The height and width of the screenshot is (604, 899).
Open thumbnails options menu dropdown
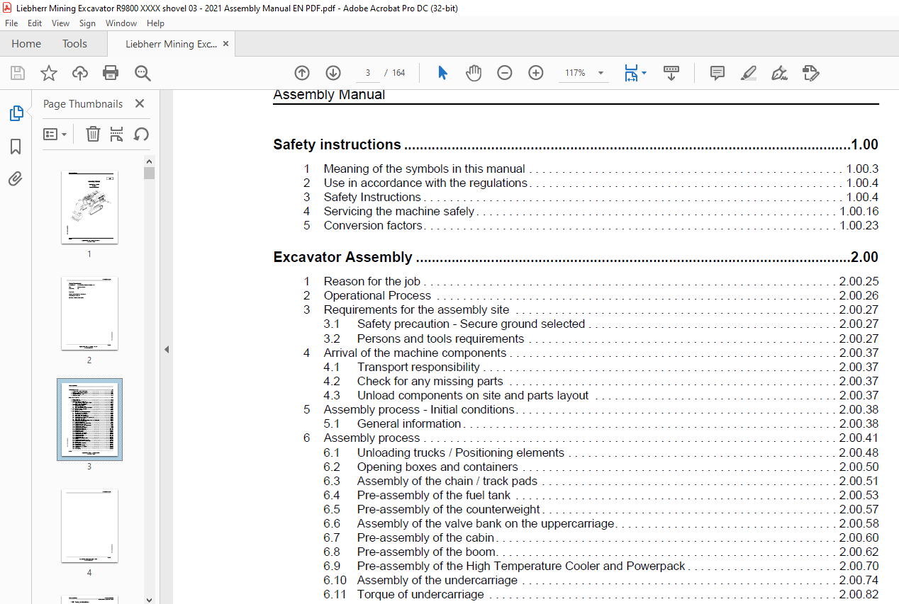coord(55,134)
